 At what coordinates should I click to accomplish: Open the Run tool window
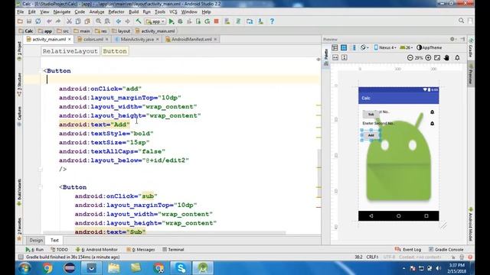(x=34, y=250)
